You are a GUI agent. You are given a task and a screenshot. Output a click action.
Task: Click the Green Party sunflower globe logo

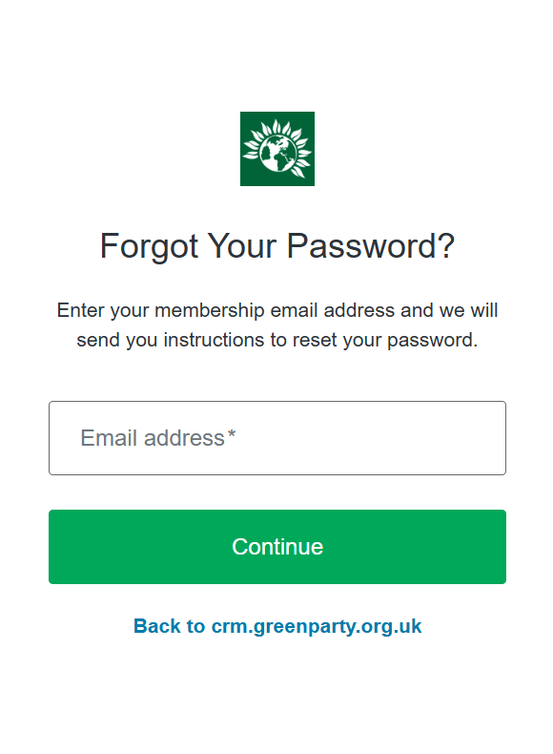coord(277,149)
